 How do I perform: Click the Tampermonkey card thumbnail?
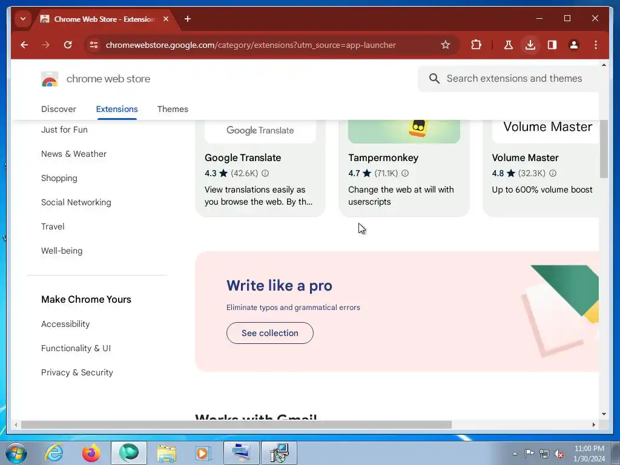404,131
